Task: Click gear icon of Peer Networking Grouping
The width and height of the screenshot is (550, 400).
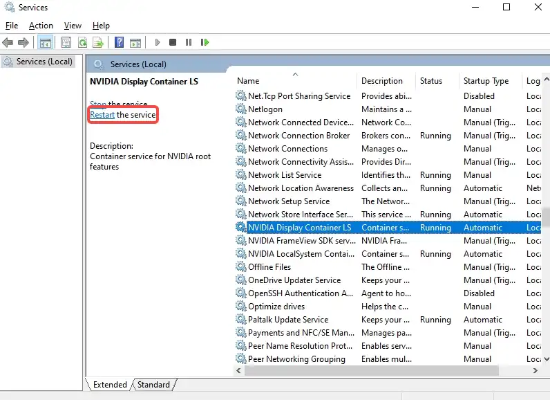Action: 240,358
